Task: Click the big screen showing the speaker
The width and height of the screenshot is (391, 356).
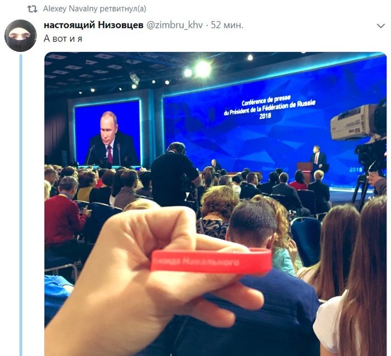Action: 108,133
